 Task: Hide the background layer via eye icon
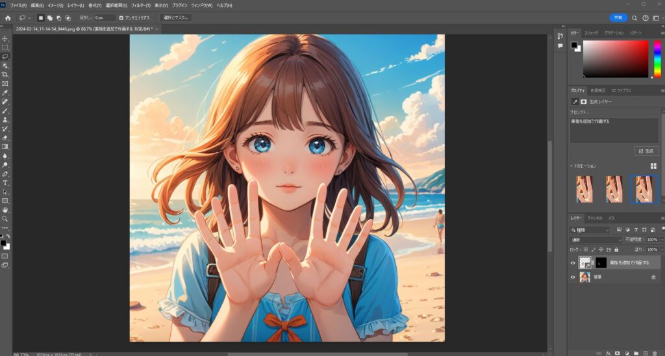pos(573,277)
